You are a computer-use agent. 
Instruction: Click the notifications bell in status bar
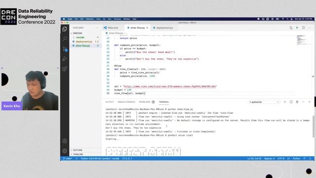click(x=310, y=158)
